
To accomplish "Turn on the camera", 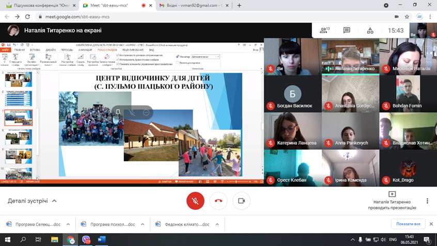I will pyautogui.click(x=241, y=201).
